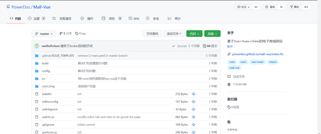Click the download cloud icon for .postcssrc.js
321x134 pixels.
pos(193,132)
